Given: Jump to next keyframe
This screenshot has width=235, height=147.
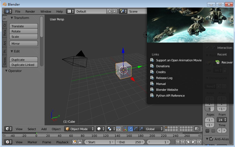Looking at the screenshot, I should pyautogui.click(x=199, y=142).
